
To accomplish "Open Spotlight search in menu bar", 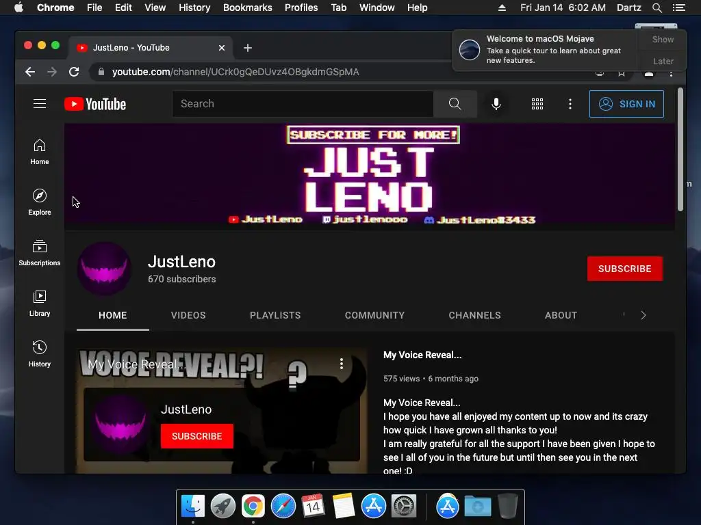I will point(657,8).
